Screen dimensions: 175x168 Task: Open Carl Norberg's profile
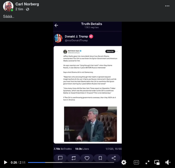(x=27, y=4)
